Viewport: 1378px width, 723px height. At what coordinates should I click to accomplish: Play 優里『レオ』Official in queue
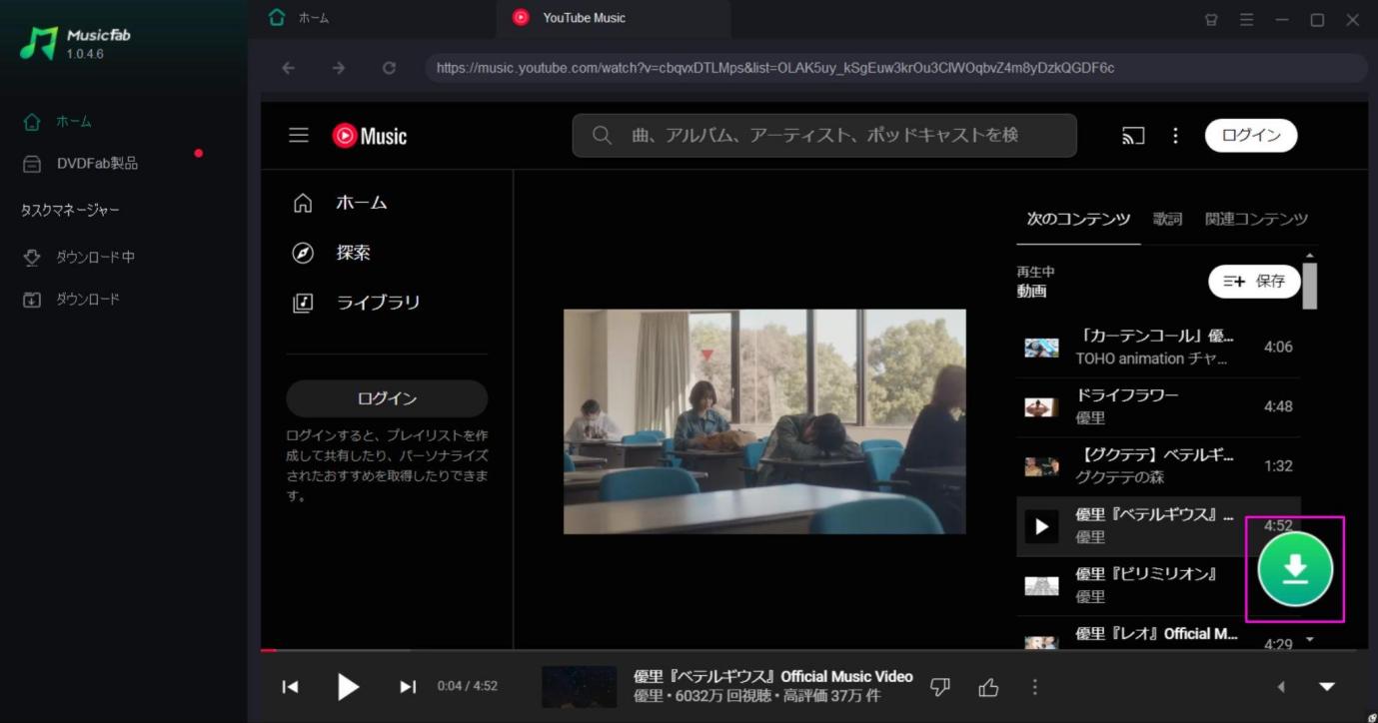point(1158,636)
